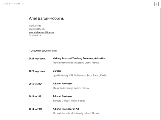Viewport: 161px width, 120px height.
Task: Select the Adjunct Professor of Art title
Action: click(66, 109)
